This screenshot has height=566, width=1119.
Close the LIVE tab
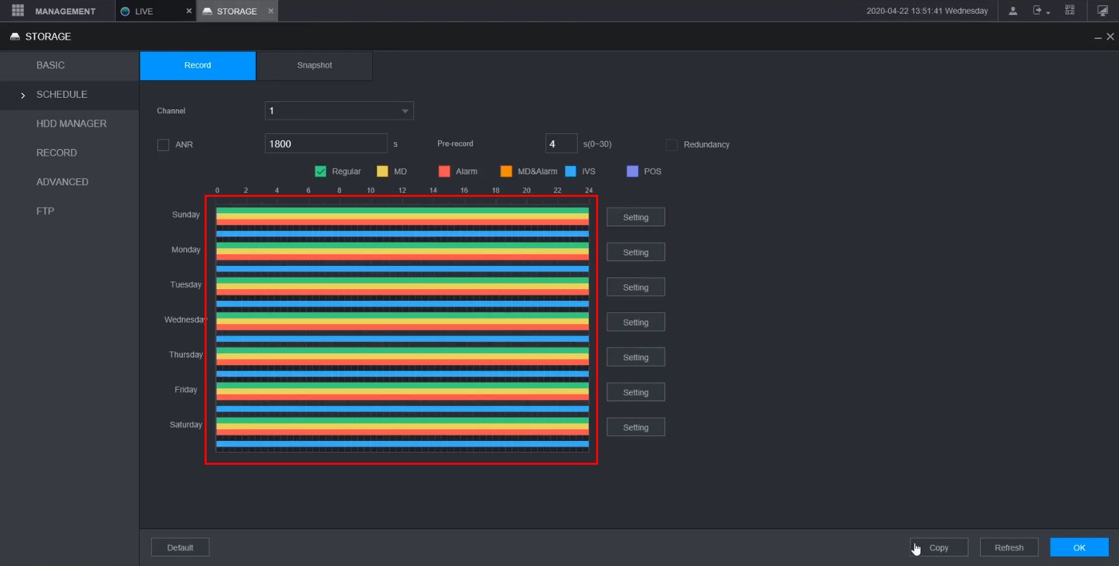pyautogui.click(x=189, y=11)
